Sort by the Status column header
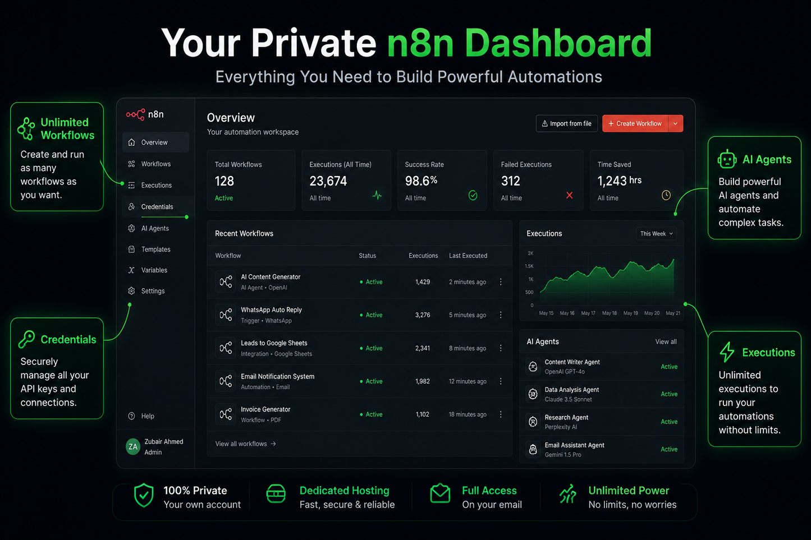 point(368,256)
